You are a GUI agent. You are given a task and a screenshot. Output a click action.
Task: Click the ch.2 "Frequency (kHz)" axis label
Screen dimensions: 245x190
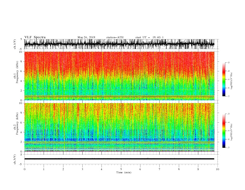pos(17,124)
